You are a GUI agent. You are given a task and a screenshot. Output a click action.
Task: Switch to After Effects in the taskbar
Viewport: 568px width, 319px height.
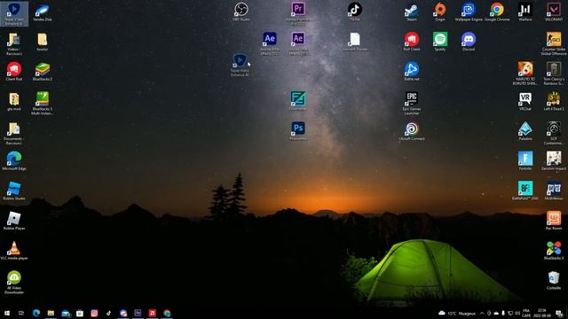pyautogui.click(x=138, y=313)
